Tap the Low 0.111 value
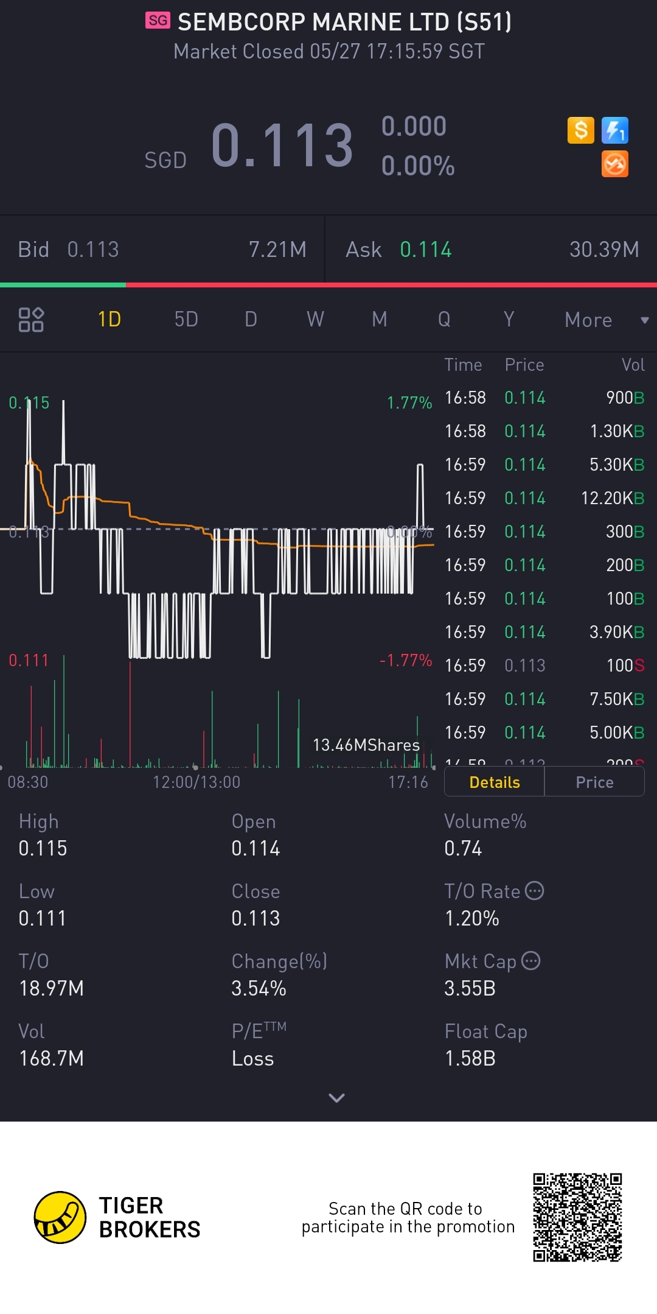657x1314 pixels. (x=42, y=918)
